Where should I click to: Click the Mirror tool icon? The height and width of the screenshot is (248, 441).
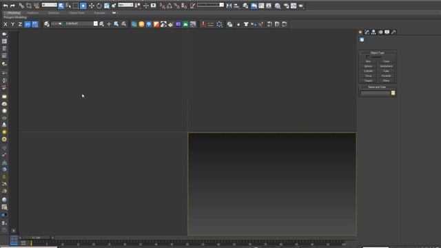click(229, 6)
